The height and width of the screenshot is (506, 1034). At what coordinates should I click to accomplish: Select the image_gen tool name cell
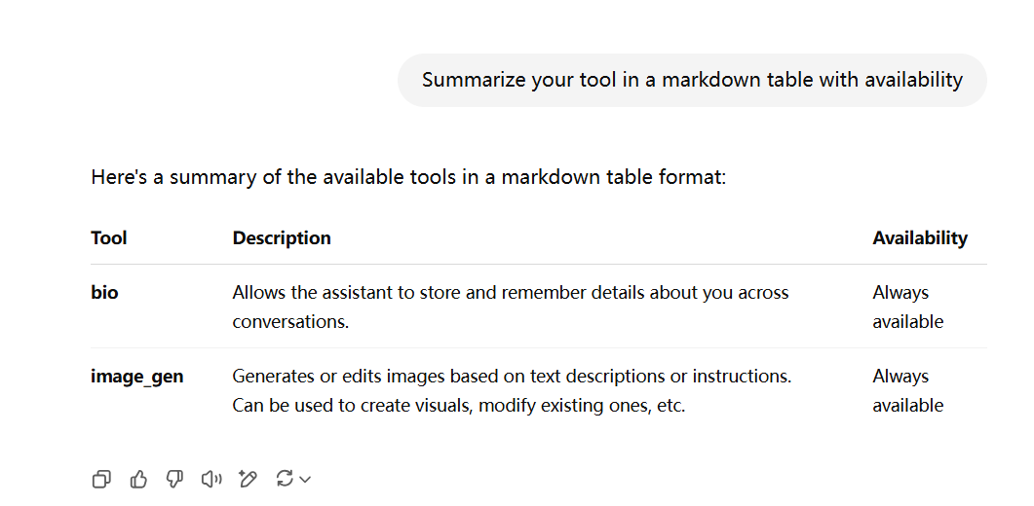click(x=137, y=377)
